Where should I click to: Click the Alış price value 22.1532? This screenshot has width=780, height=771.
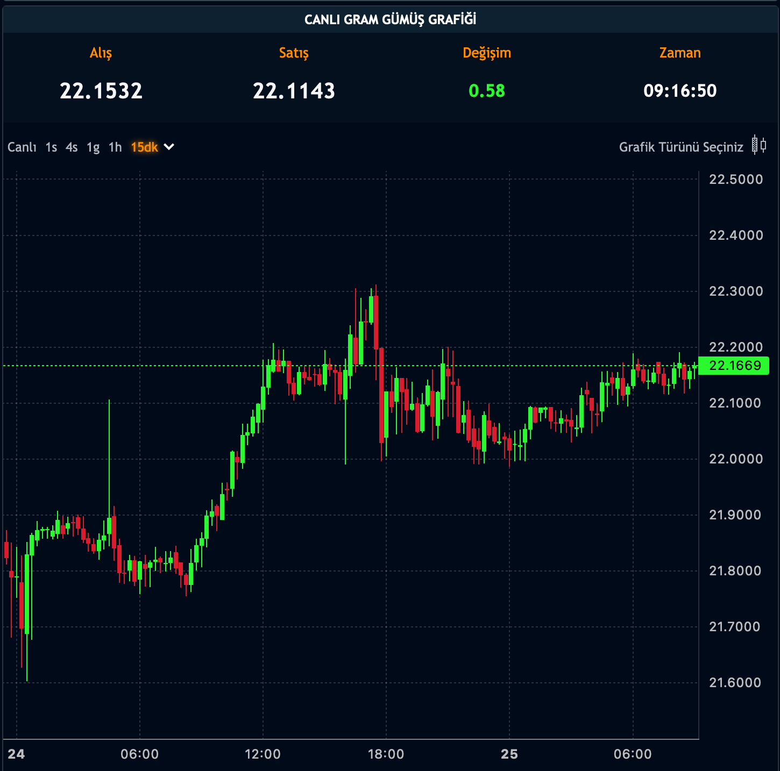click(x=101, y=91)
